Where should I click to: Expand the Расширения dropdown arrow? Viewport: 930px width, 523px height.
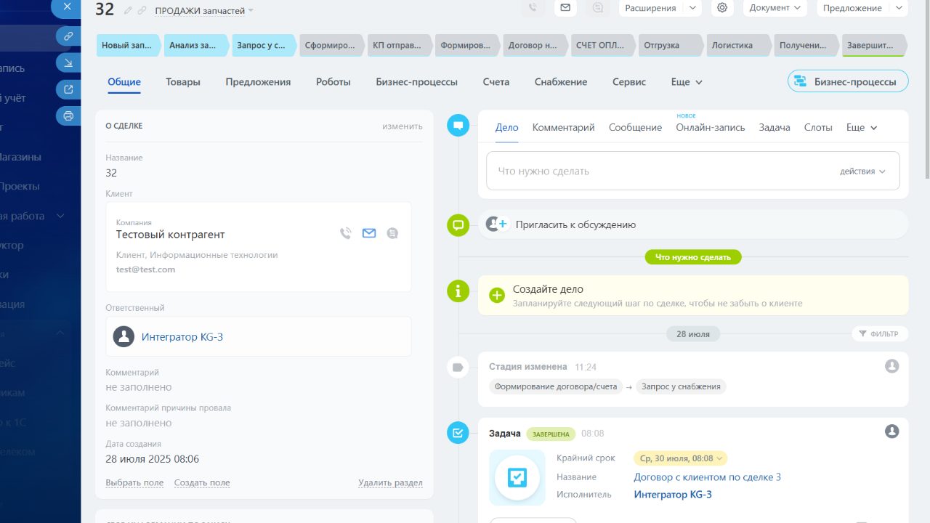pyautogui.click(x=692, y=8)
